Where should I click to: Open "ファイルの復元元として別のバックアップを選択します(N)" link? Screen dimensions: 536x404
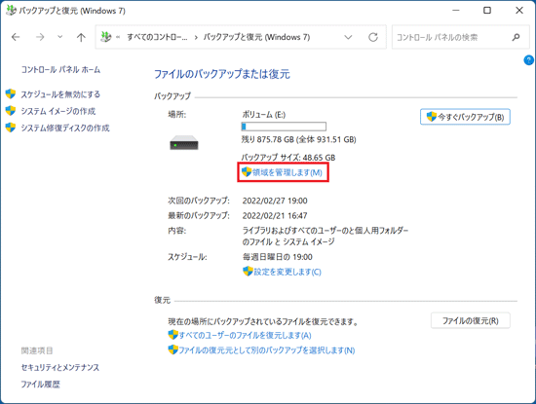(267, 350)
